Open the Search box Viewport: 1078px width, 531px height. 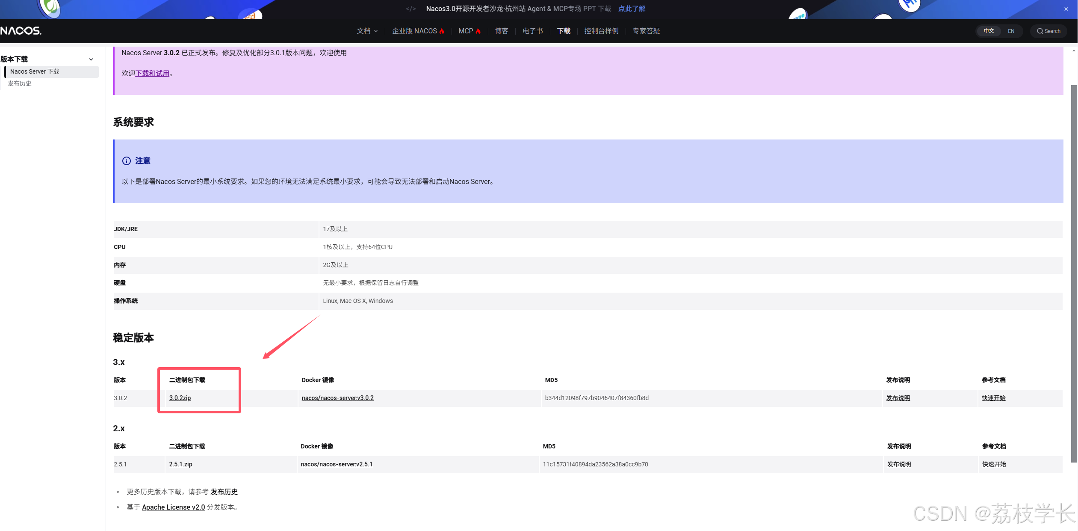point(1048,31)
